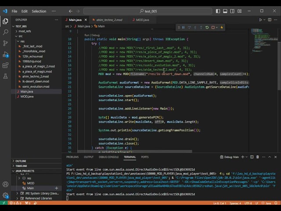The width and height of the screenshot is (281, 211).
Task: Expand JRE System Library node
Action: (x=18, y=193)
